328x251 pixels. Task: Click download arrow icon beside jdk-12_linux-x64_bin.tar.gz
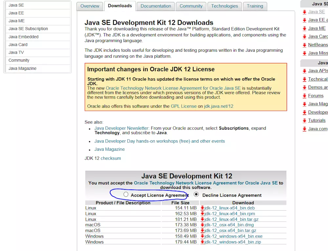click(x=202, y=219)
